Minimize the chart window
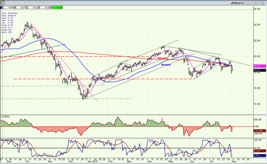 coord(249,3)
